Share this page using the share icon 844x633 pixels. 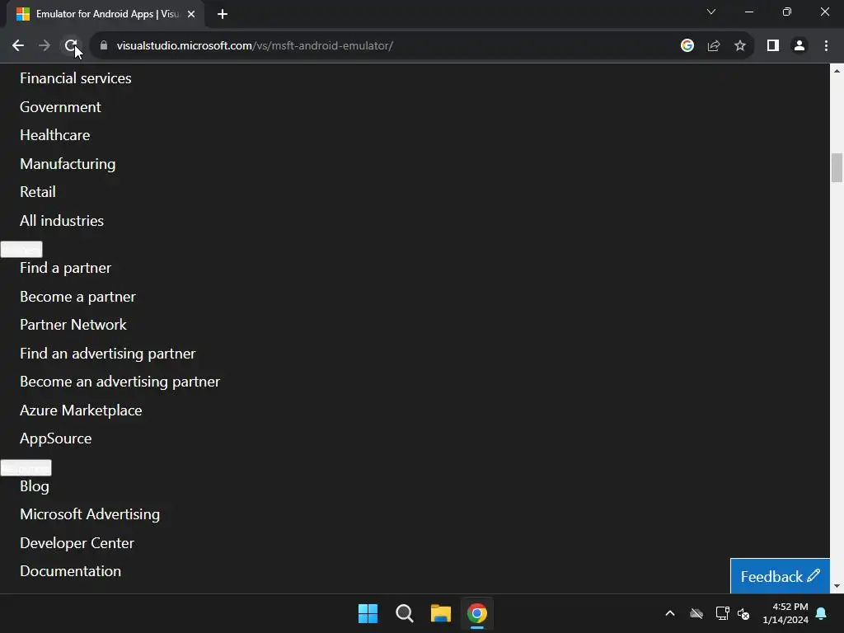[714, 46]
